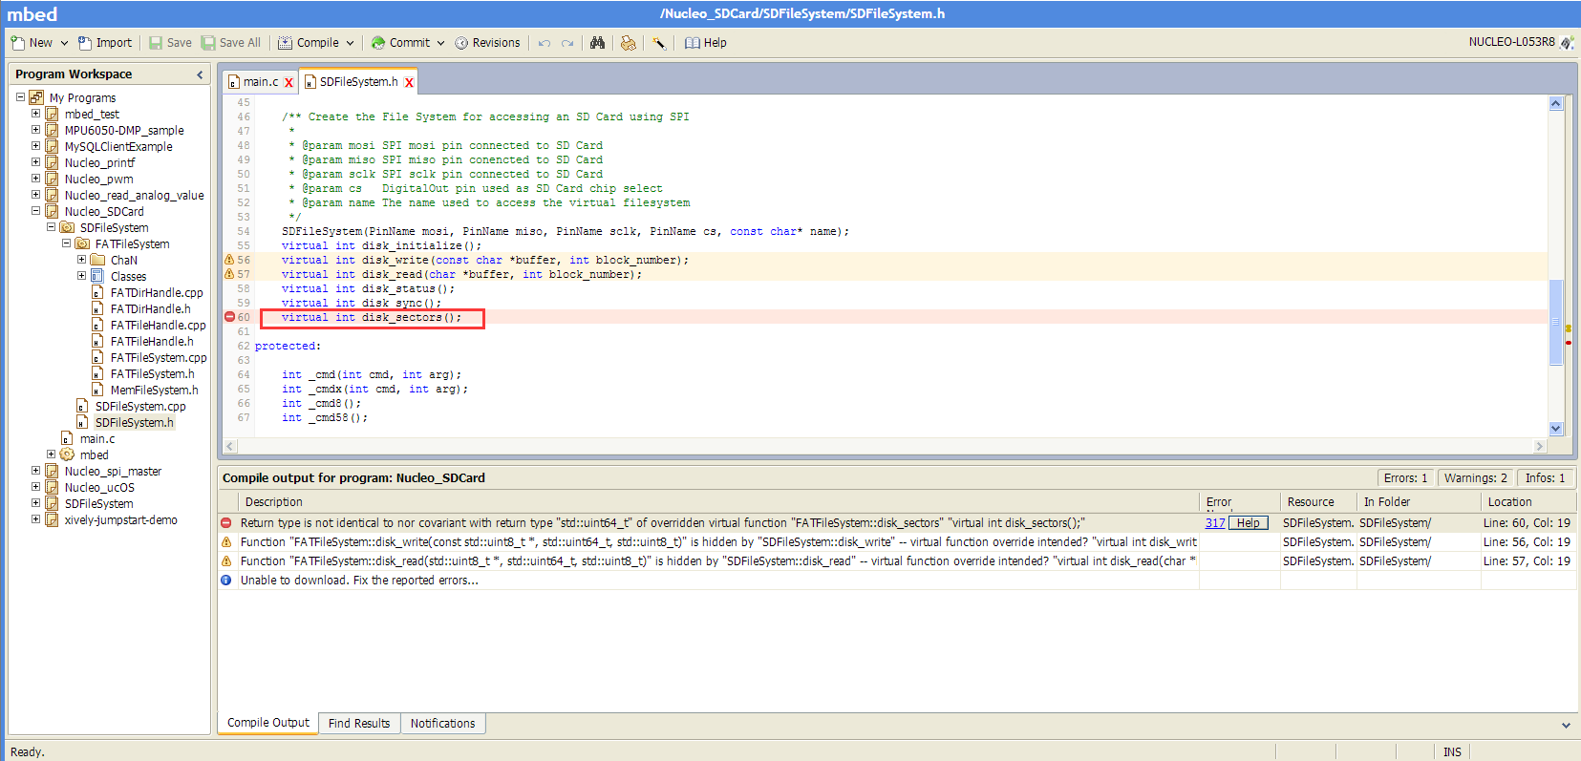Click the editor vertical scrollbar down arrow
The width and height of the screenshot is (1581, 761).
[1555, 429]
